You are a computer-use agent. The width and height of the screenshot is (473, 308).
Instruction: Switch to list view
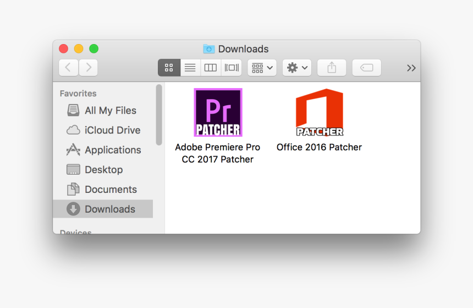pos(190,67)
